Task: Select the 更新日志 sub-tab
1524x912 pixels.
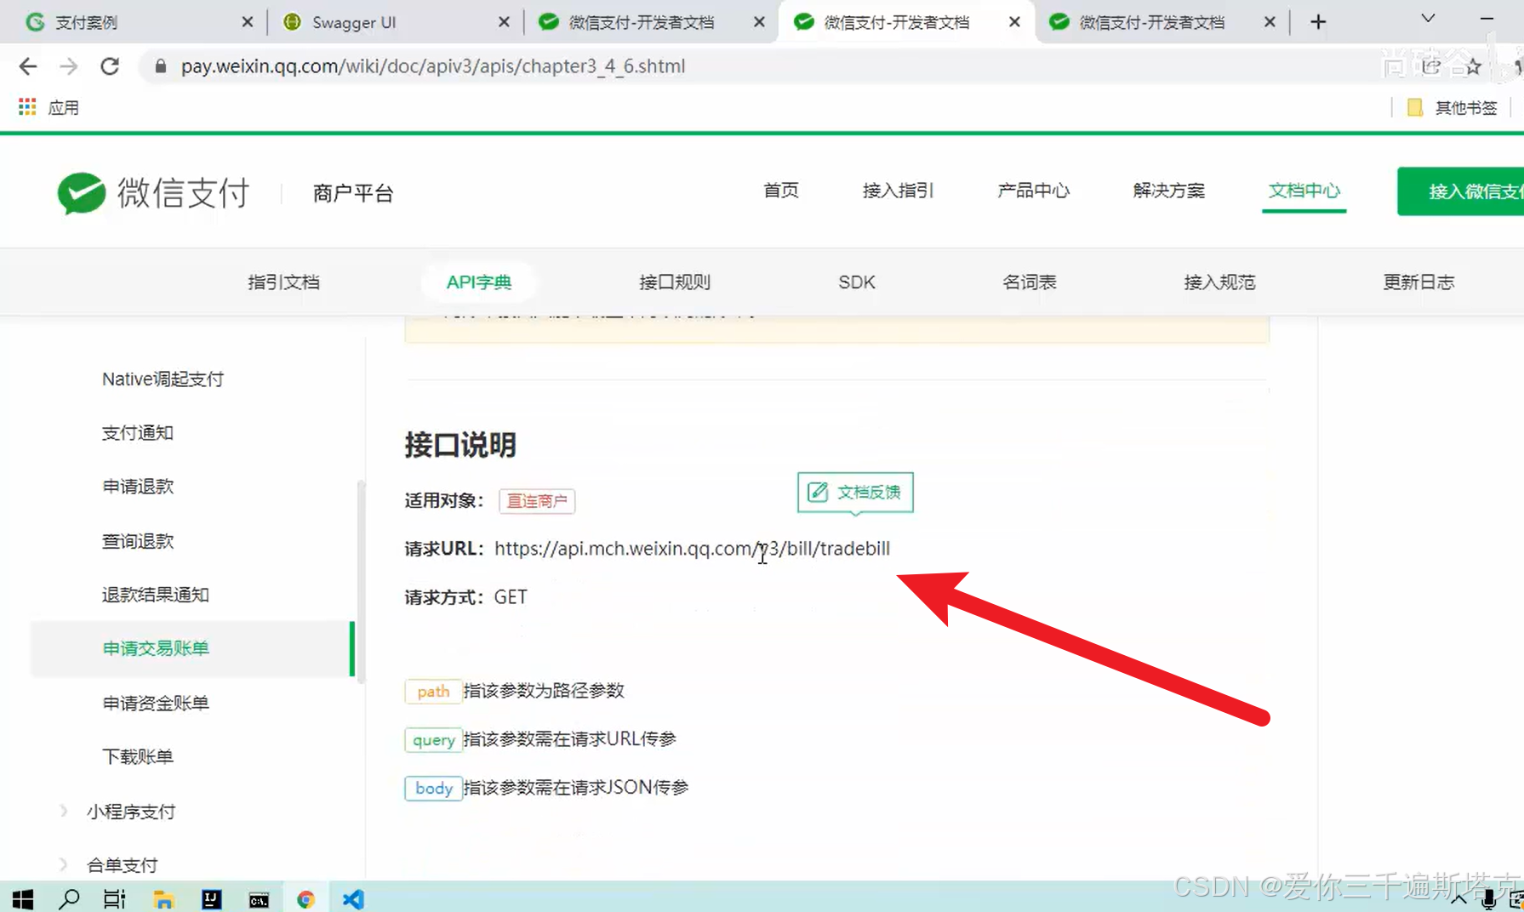Action: pos(1418,282)
